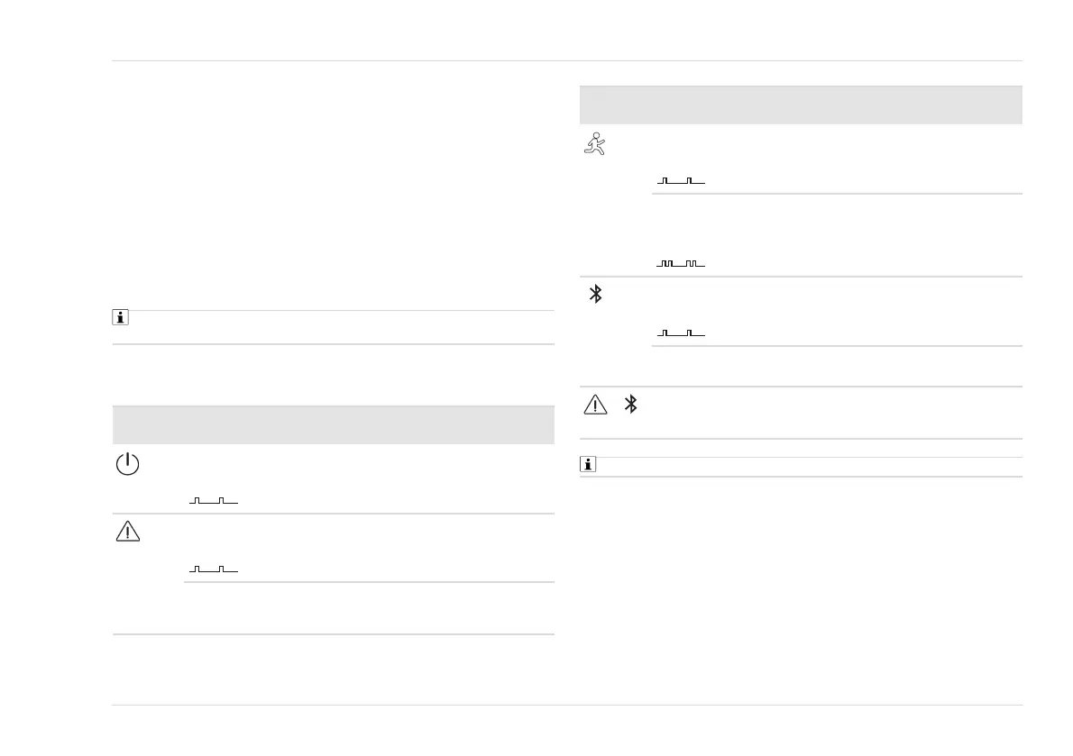1073x756 pixels.
Task: Click the warning triangle beside the Bluetooth icon
Action: (595, 405)
